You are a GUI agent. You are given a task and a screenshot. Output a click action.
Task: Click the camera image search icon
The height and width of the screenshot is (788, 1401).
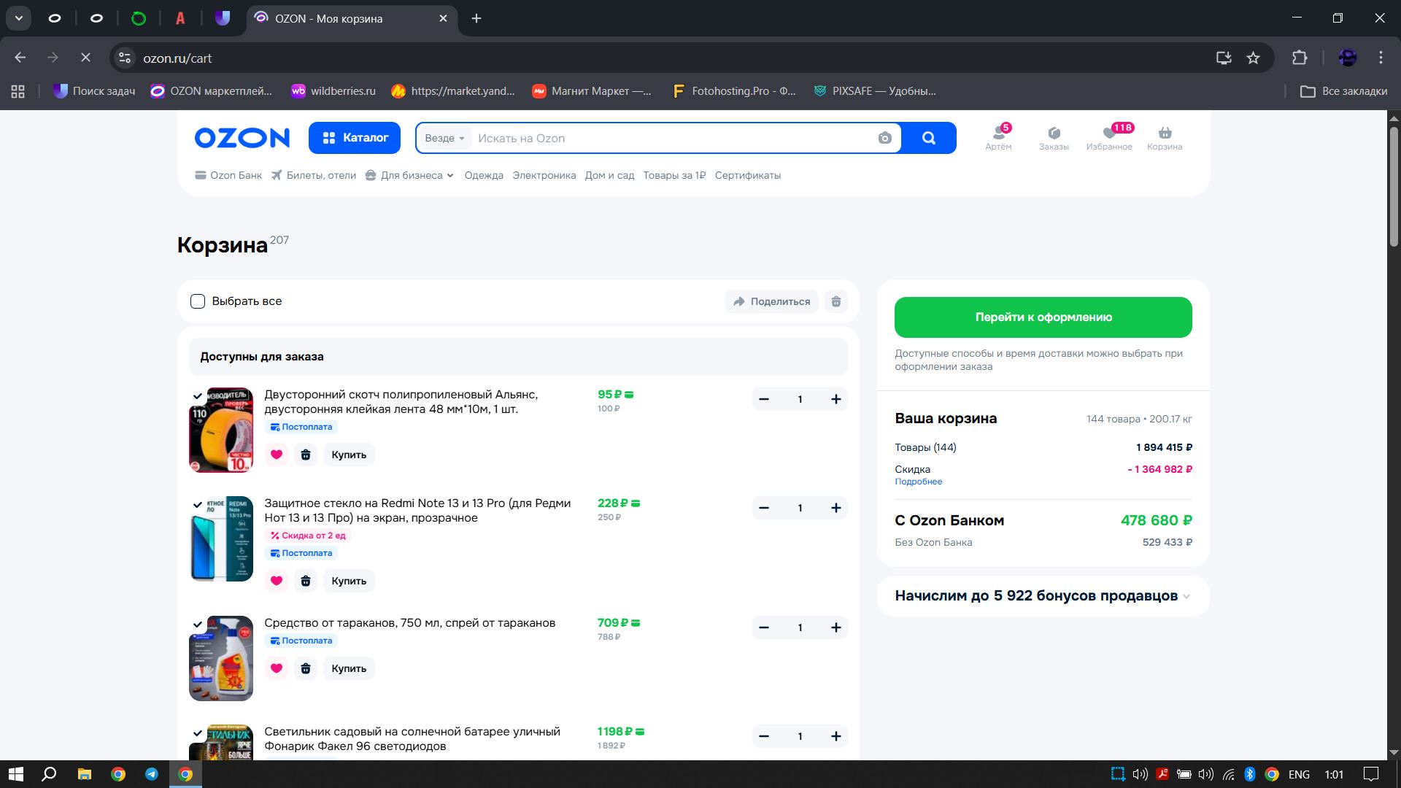tap(884, 138)
